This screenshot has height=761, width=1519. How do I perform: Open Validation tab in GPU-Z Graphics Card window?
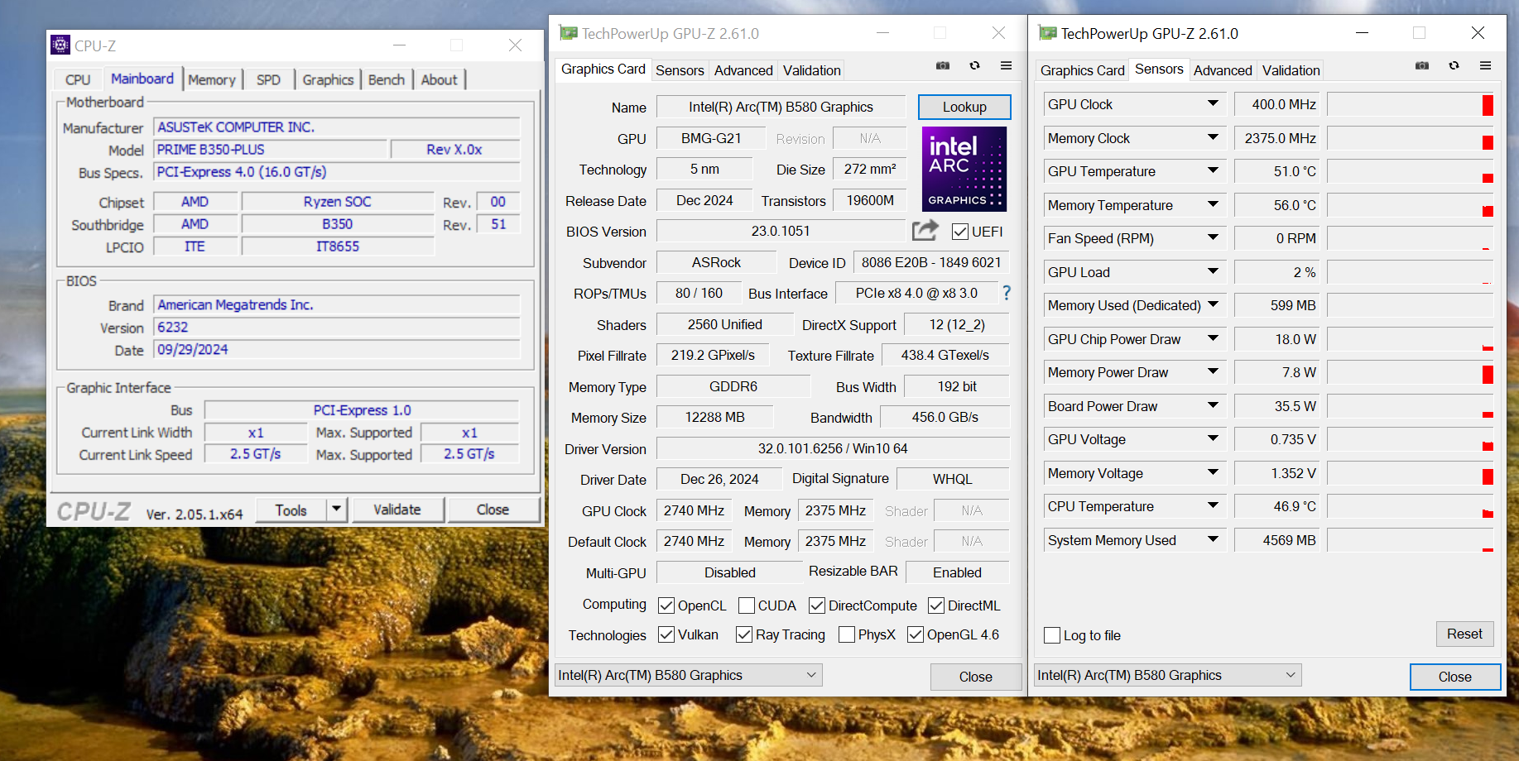(x=812, y=70)
